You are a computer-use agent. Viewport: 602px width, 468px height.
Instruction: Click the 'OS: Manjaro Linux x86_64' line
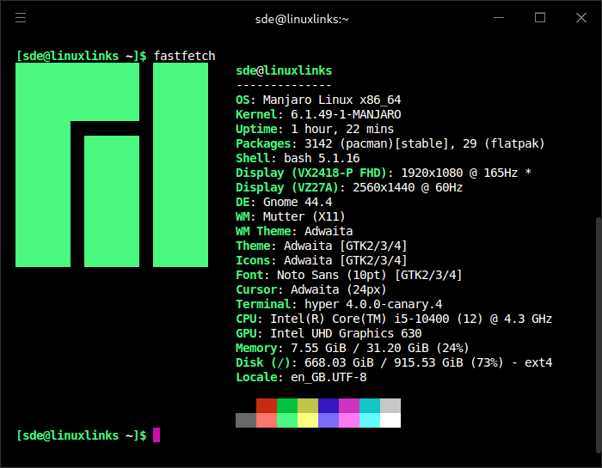318,100
